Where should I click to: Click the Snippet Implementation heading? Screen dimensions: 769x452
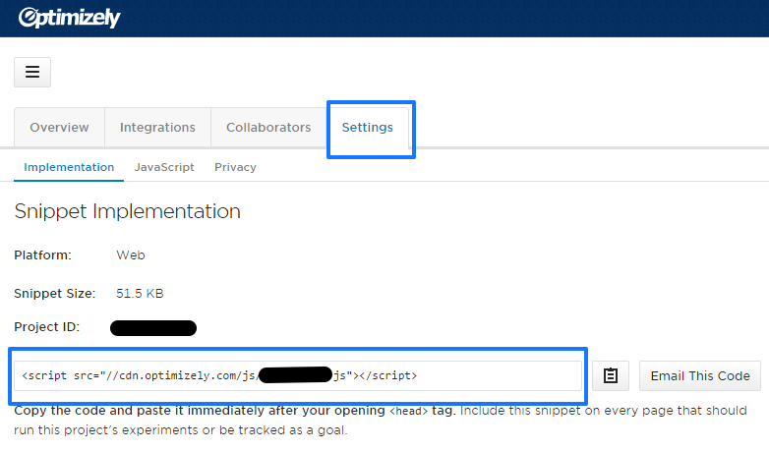click(128, 212)
